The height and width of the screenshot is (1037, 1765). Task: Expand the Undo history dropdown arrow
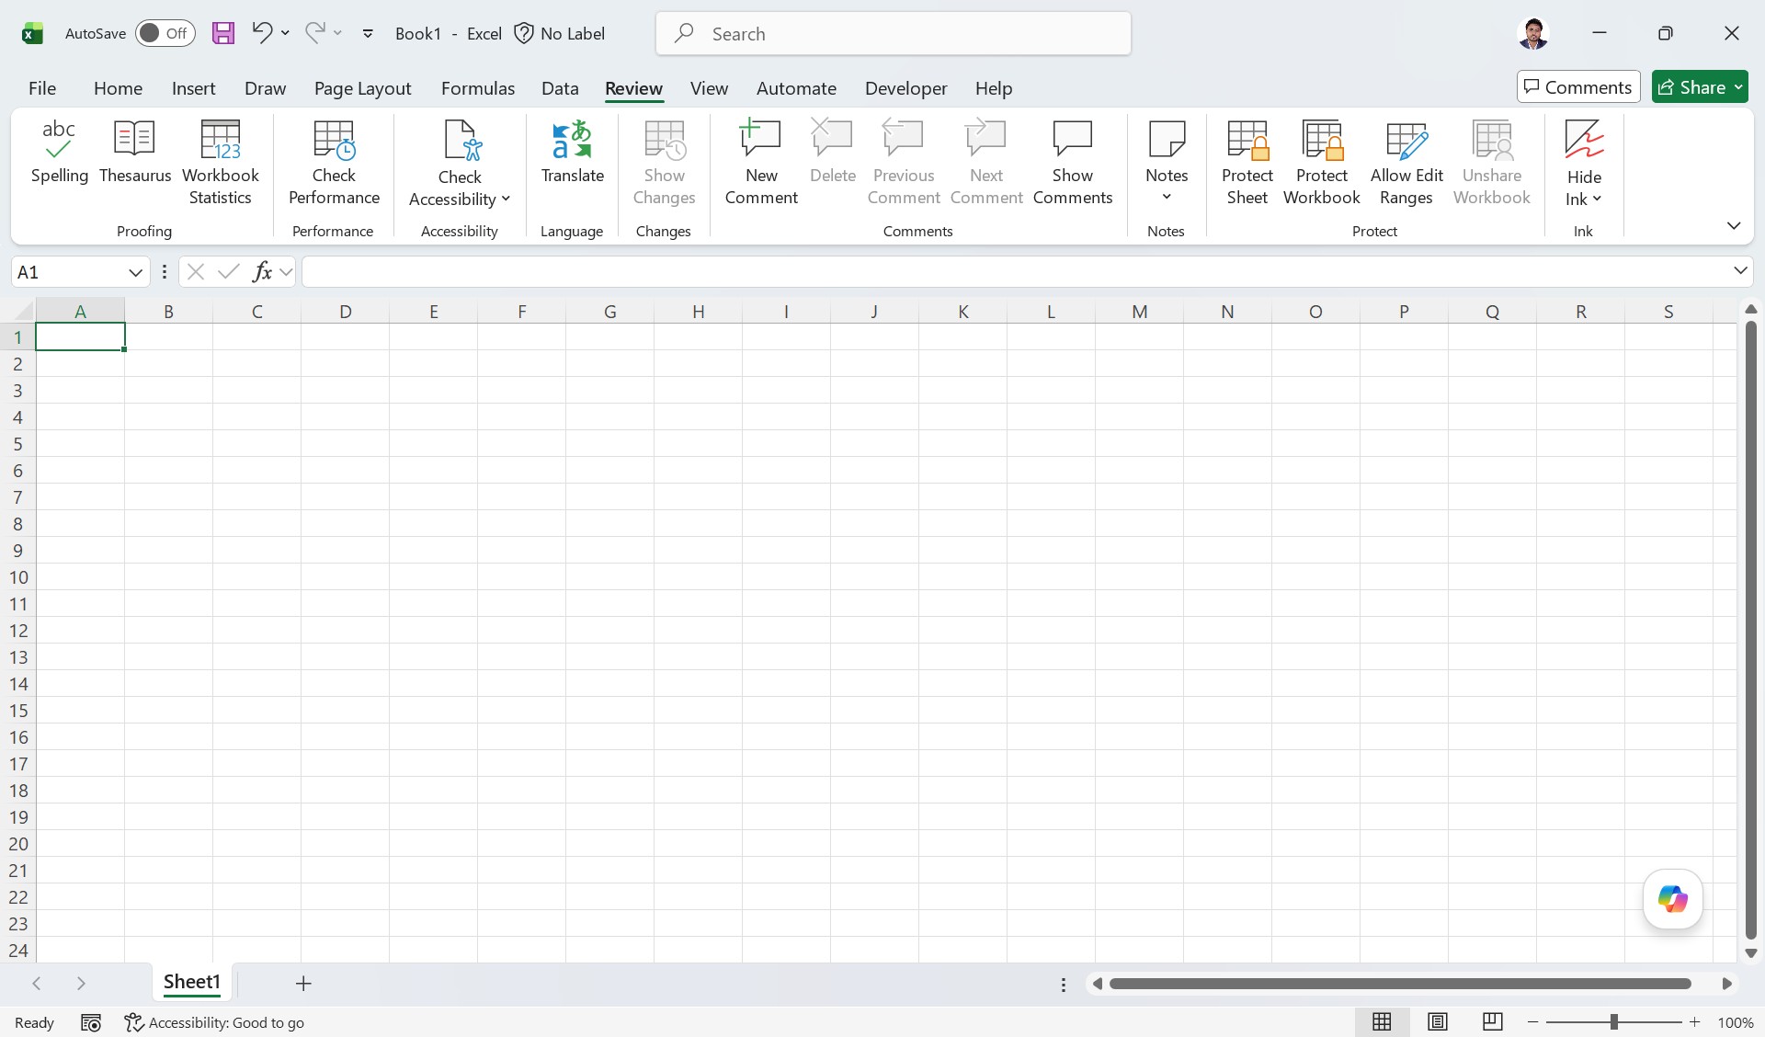click(x=286, y=33)
